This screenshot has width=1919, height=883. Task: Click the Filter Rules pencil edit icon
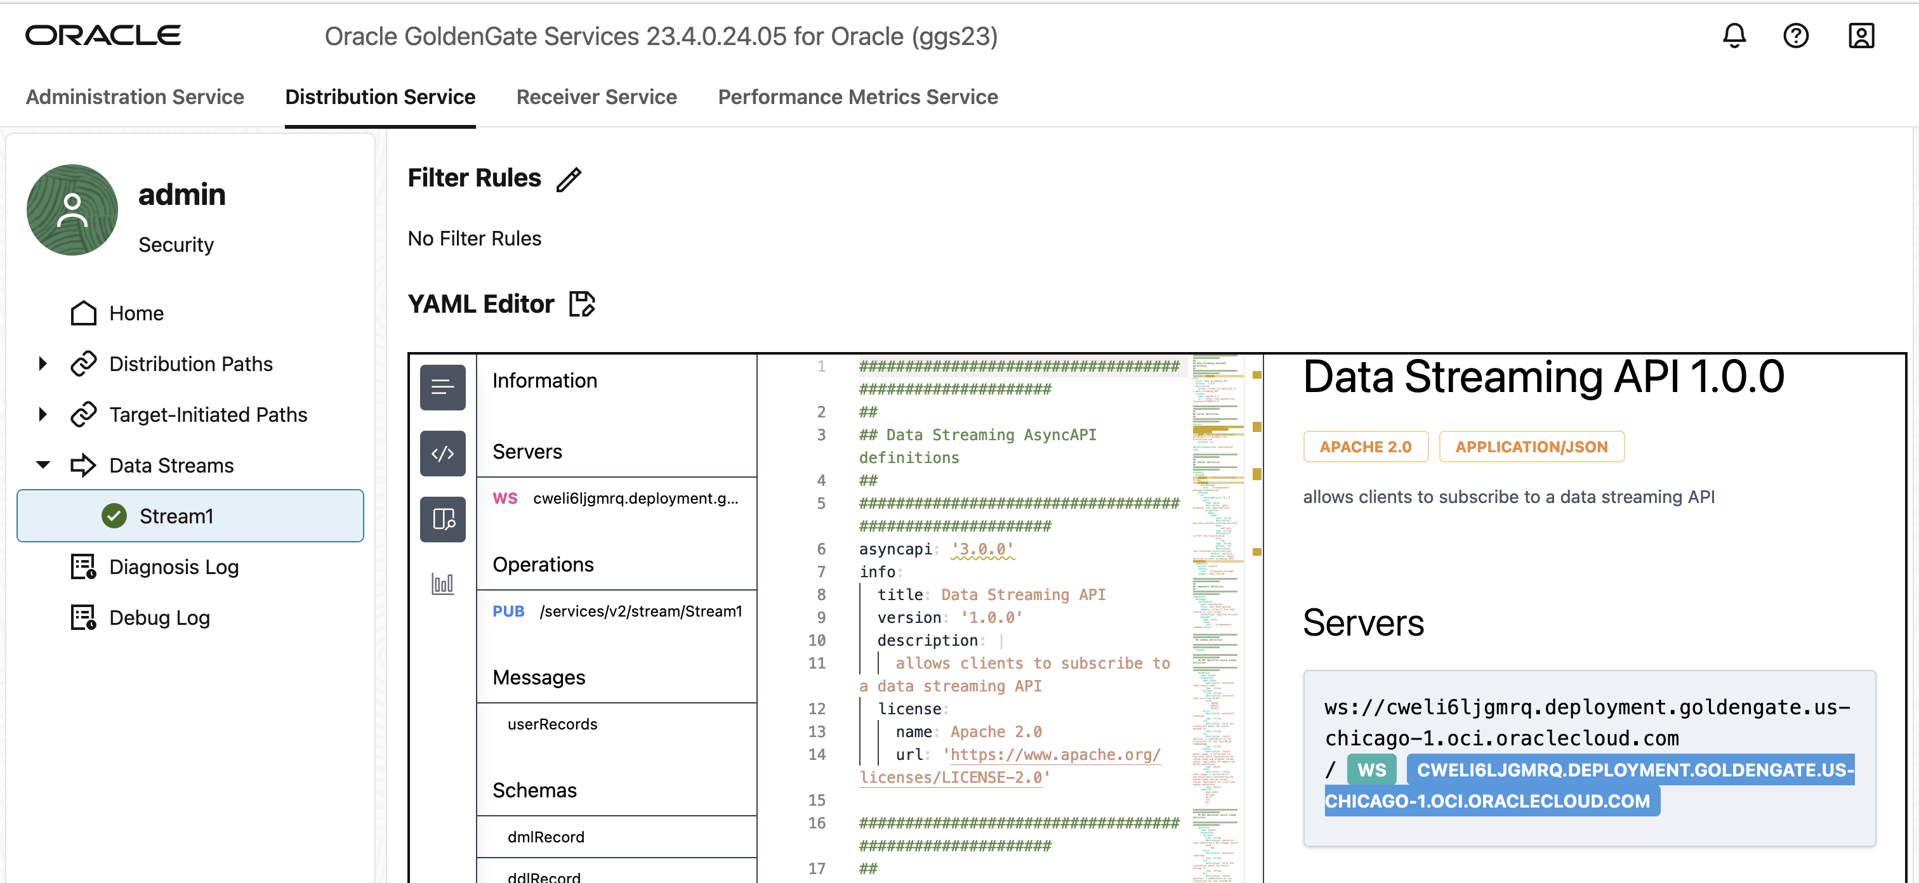click(569, 180)
